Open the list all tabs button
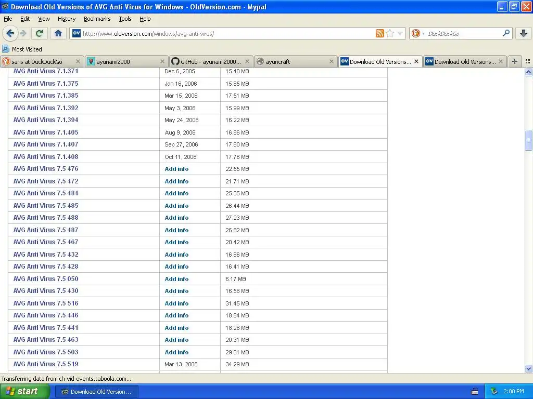Screen dimensions: 533x399 [x=528, y=61]
